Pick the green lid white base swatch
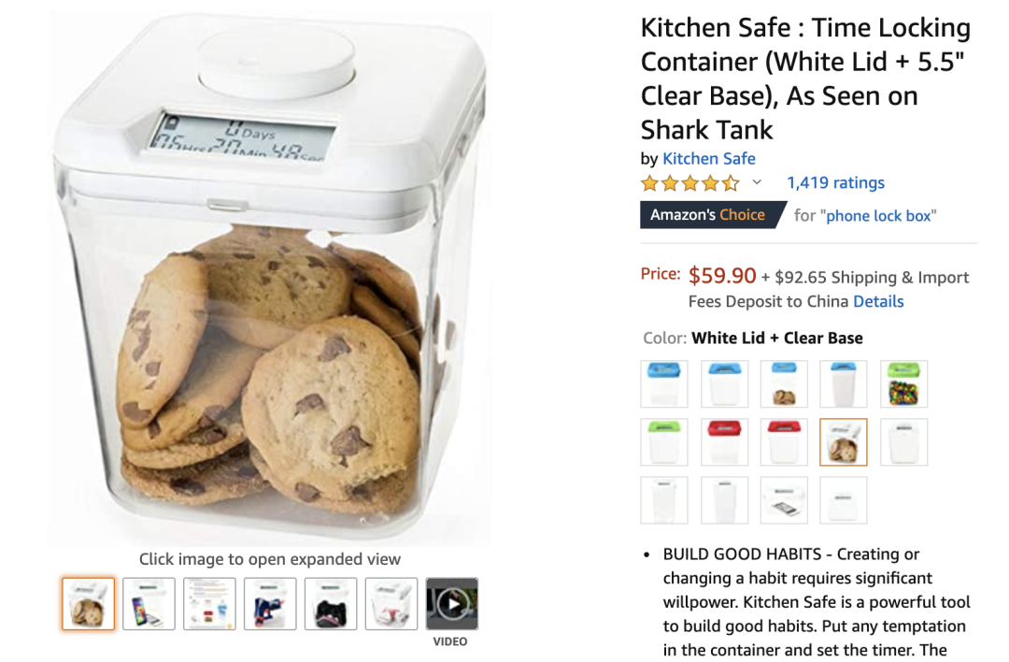Viewport: 1009px width, 662px height. (x=664, y=441)
